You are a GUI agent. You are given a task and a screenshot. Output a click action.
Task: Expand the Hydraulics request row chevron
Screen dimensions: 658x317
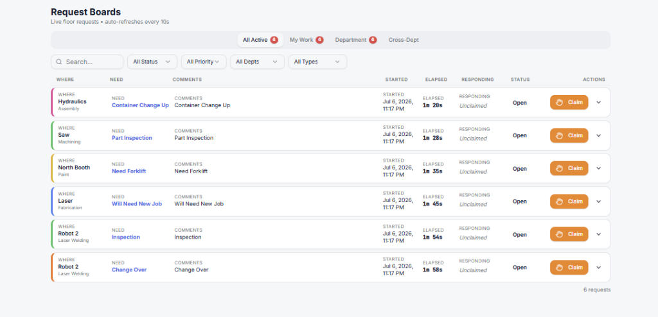598,102
